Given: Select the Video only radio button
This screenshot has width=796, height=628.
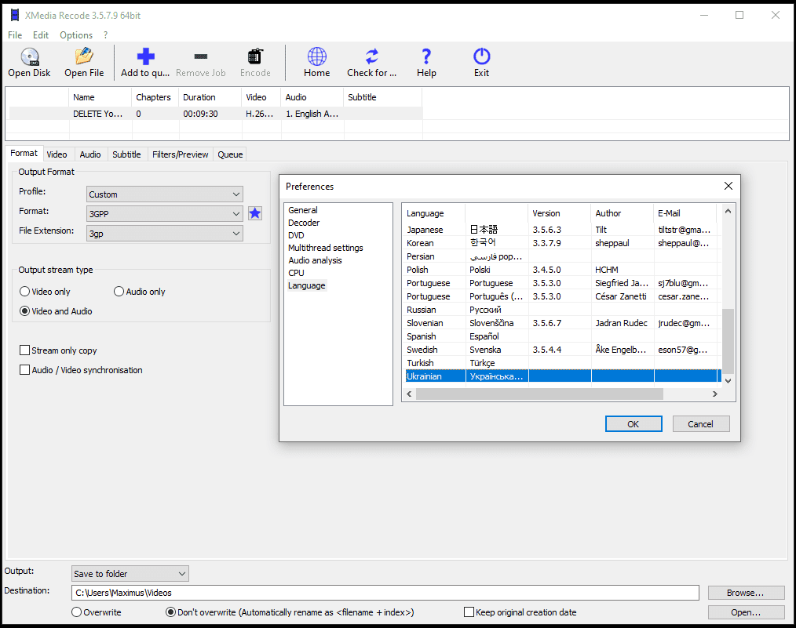Looking at the screenshot, I should (25, 292).
